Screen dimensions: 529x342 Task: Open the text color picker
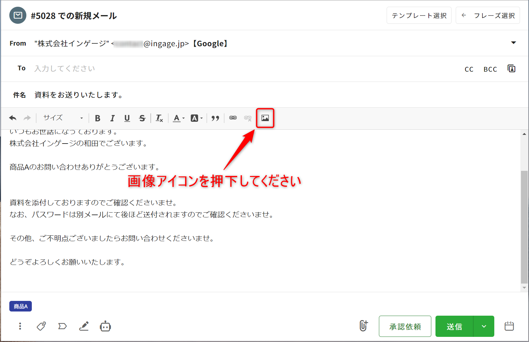(179, 118)
